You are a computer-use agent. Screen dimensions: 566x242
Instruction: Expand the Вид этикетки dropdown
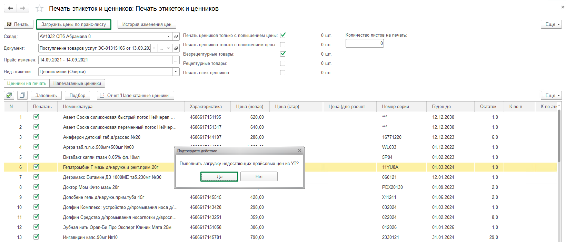coord(176,72)
